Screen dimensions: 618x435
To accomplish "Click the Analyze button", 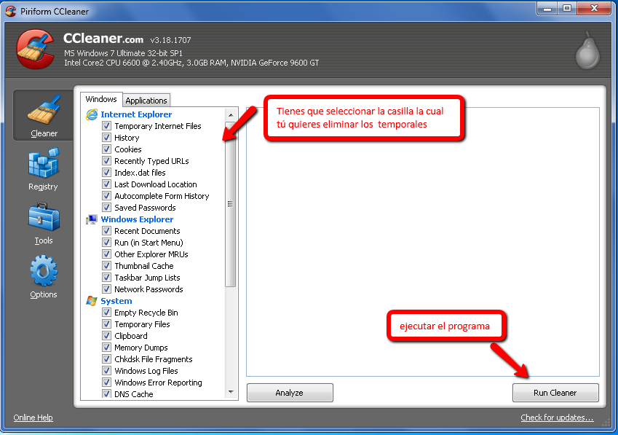I will coord(289,393).
